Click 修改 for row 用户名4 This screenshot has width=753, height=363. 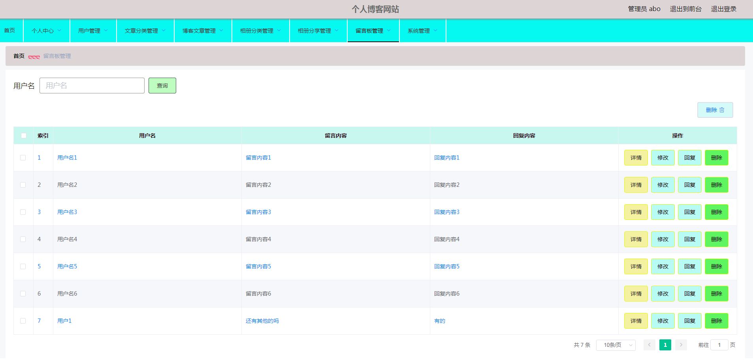pyautogui.click(x=663, y=239)
